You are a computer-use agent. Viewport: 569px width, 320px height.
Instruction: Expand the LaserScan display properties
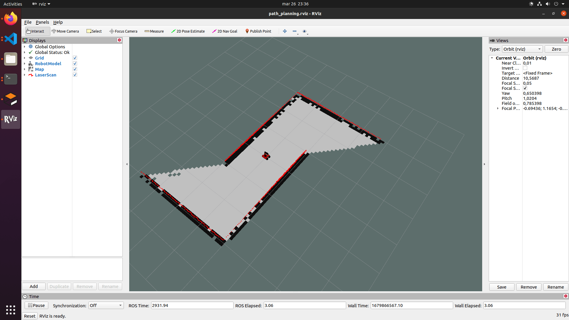25,75
